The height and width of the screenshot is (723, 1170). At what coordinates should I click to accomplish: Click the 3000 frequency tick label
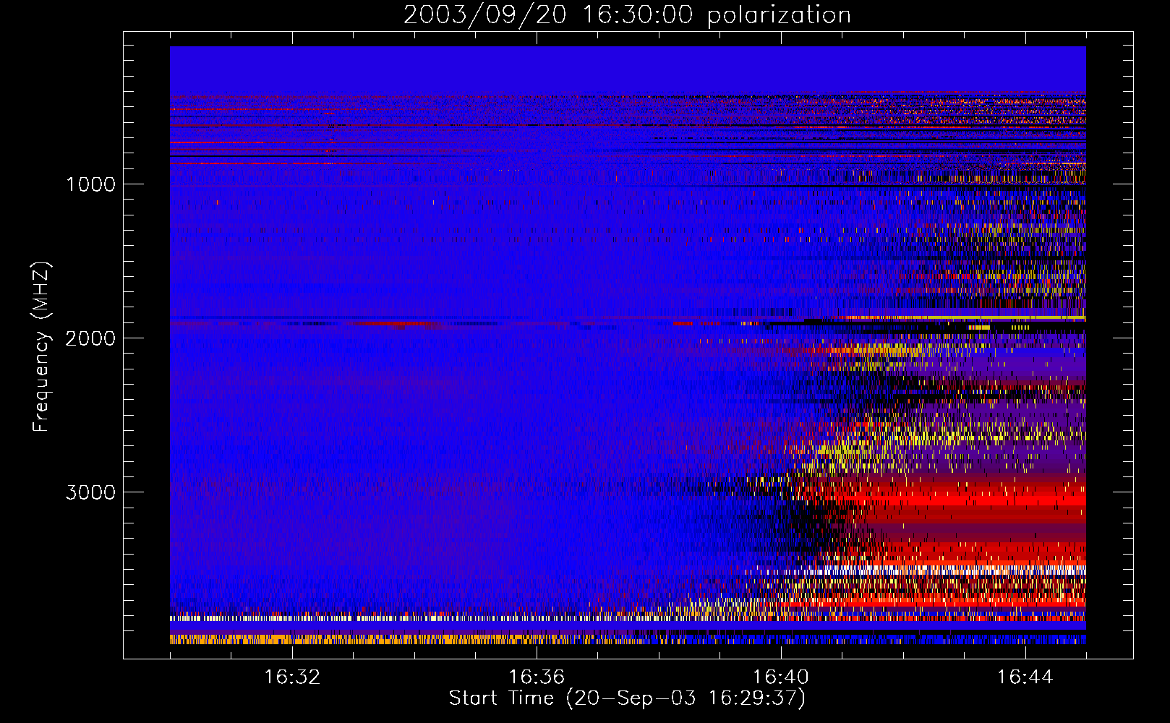point(90,492)
